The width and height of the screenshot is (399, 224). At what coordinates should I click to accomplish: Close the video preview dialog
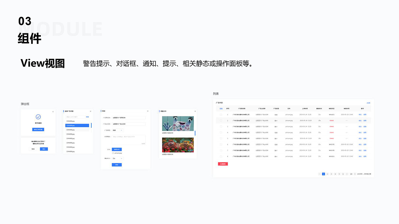tap(195, 111)
